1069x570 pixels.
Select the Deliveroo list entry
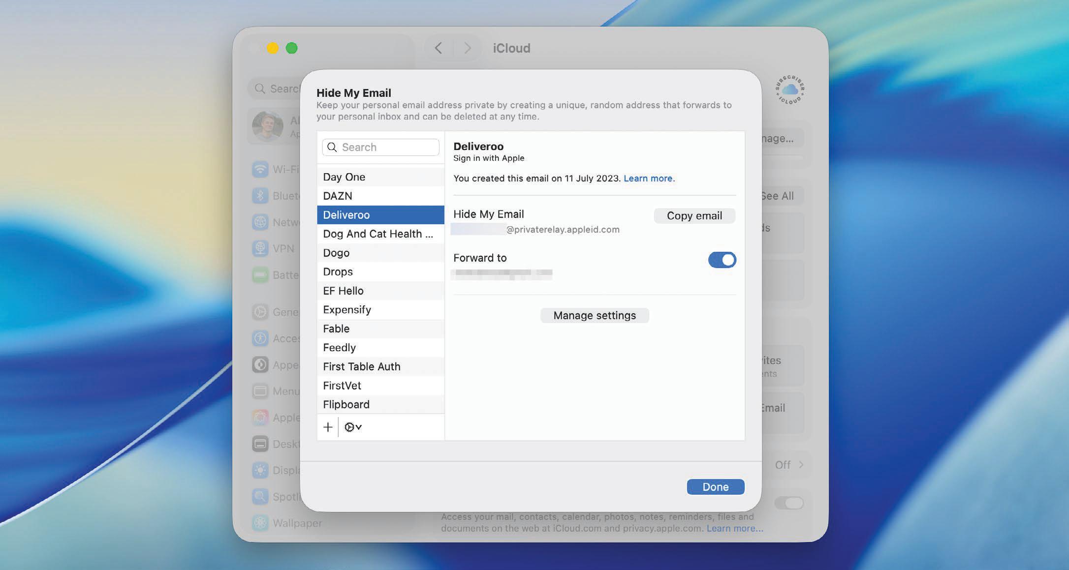click(380, 215)
